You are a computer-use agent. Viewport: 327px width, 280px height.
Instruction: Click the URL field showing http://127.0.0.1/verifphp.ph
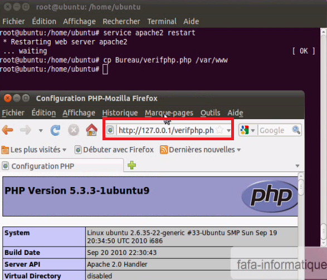pos(166,130)
